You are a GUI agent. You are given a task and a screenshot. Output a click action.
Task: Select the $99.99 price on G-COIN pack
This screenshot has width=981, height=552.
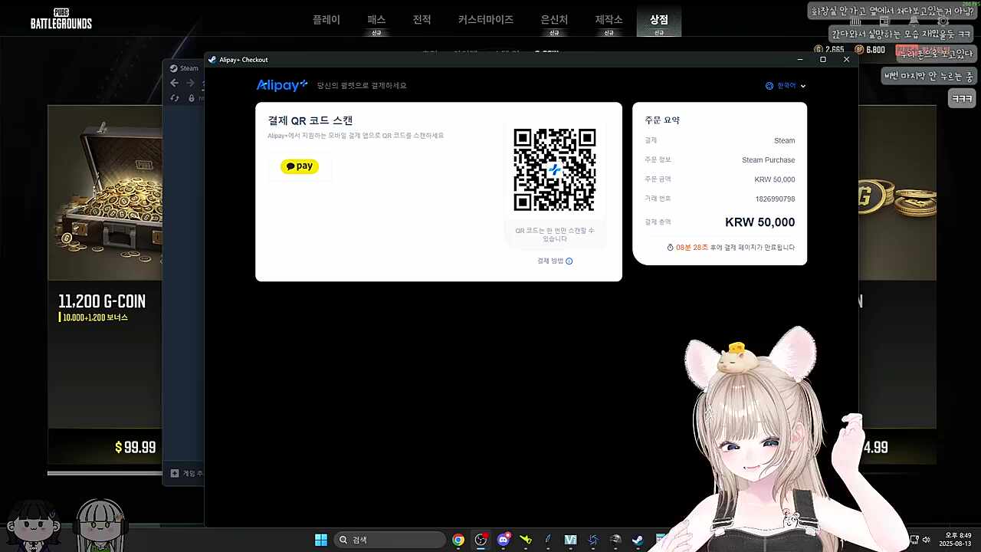click(136, 447)
